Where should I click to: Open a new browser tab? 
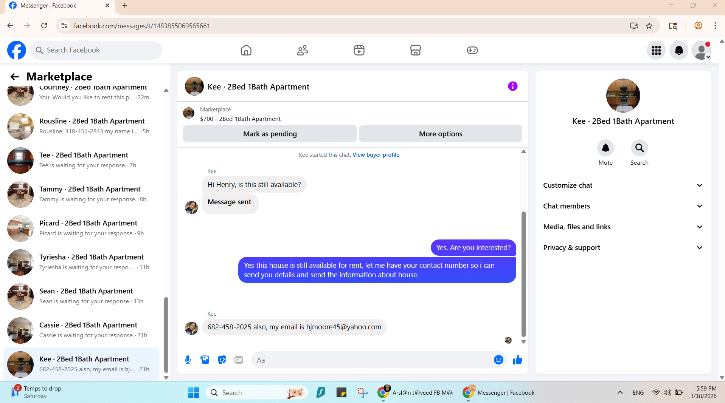[x=125, y=5]
